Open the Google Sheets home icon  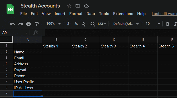click(x=10, y=9)
